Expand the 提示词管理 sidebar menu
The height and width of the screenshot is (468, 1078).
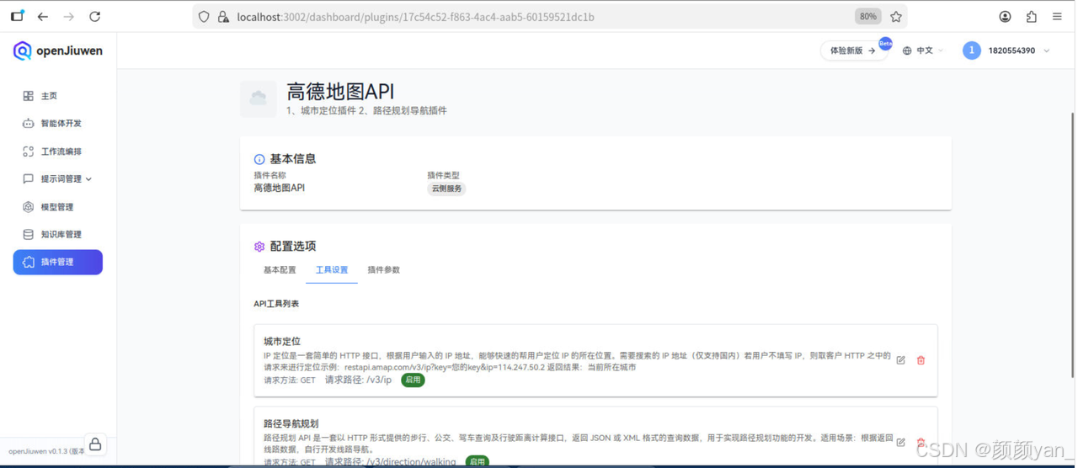point(57,179)
